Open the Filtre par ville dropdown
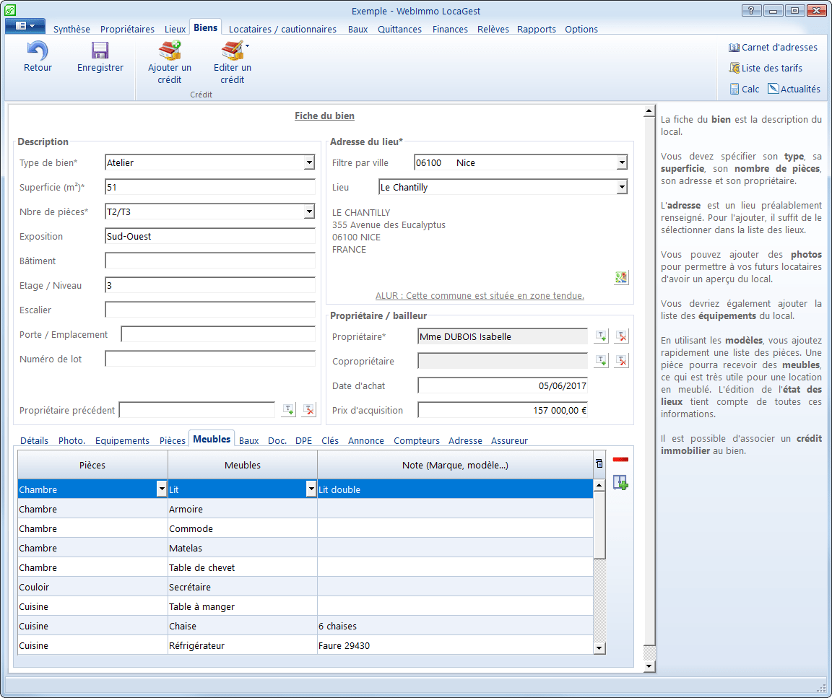 (622, 163)
